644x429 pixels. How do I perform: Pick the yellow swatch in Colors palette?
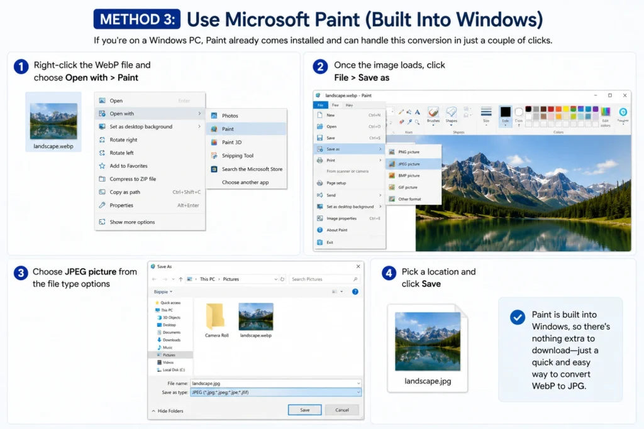(566, 109)
